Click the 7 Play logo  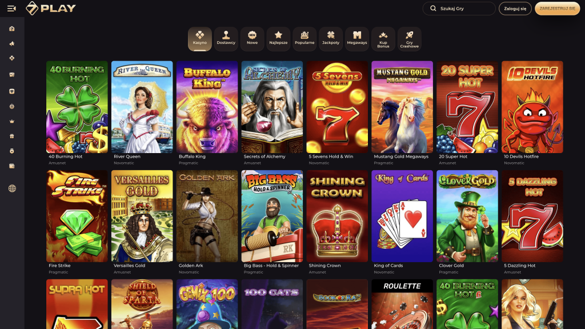tap(51, 8)
